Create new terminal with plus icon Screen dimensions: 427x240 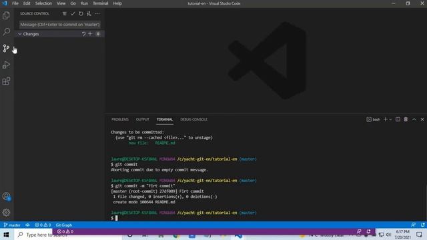pyautogui.click(x=386, y=119)
